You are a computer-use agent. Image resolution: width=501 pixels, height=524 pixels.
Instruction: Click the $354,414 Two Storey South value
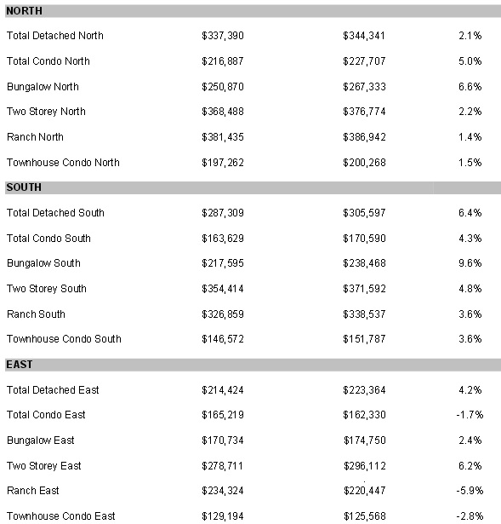[x=223, y=289]
